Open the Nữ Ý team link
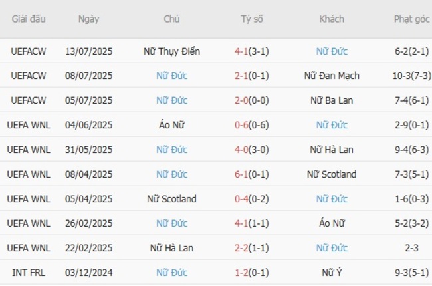Viewport: 432px width, 286px height. pos(332,272)
